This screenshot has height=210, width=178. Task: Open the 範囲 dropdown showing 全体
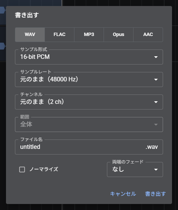point(89,124)
